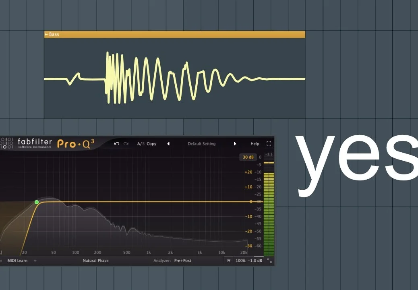Select the Bass clip title bar
The width and height of the screenshot is (418, 290).
[x=175, y=34]
